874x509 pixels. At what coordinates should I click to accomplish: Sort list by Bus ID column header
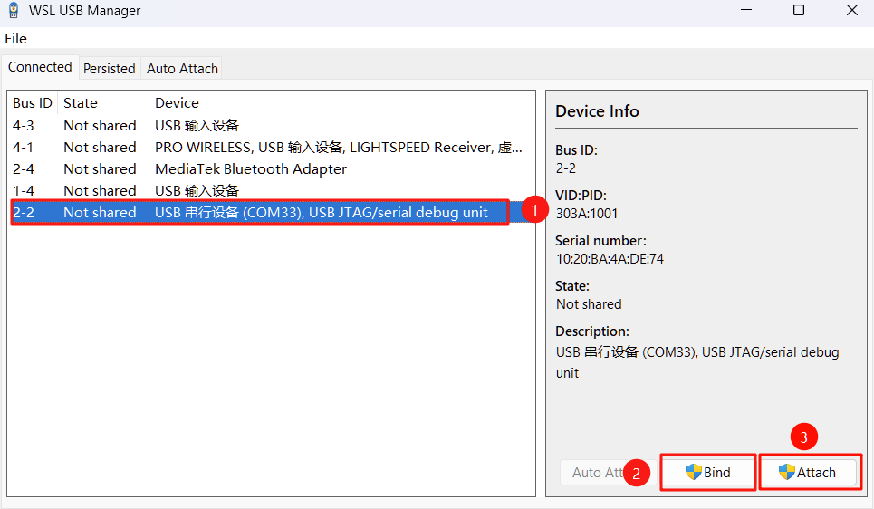tap(33, 102)
